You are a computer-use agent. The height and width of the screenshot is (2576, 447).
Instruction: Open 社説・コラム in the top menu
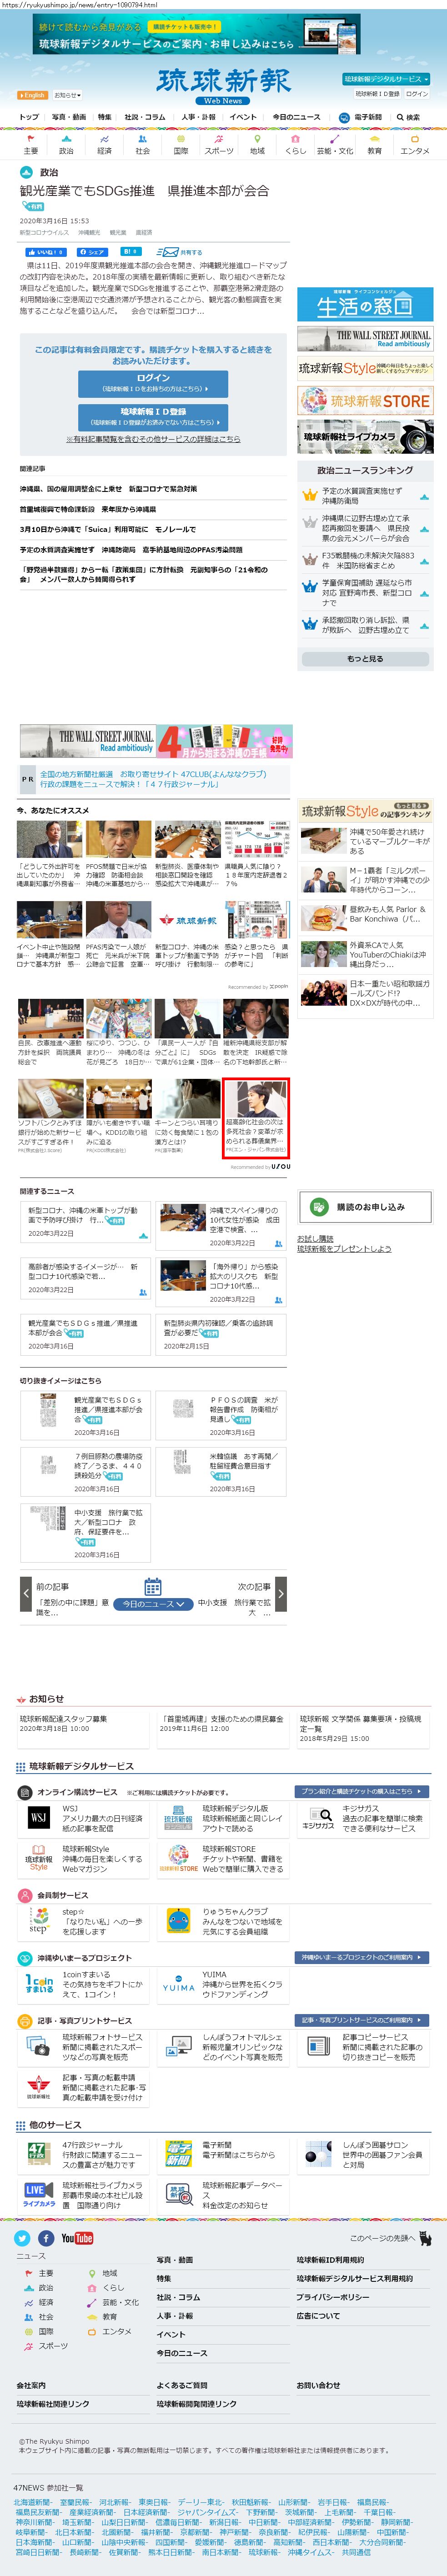tap(145, 117)
